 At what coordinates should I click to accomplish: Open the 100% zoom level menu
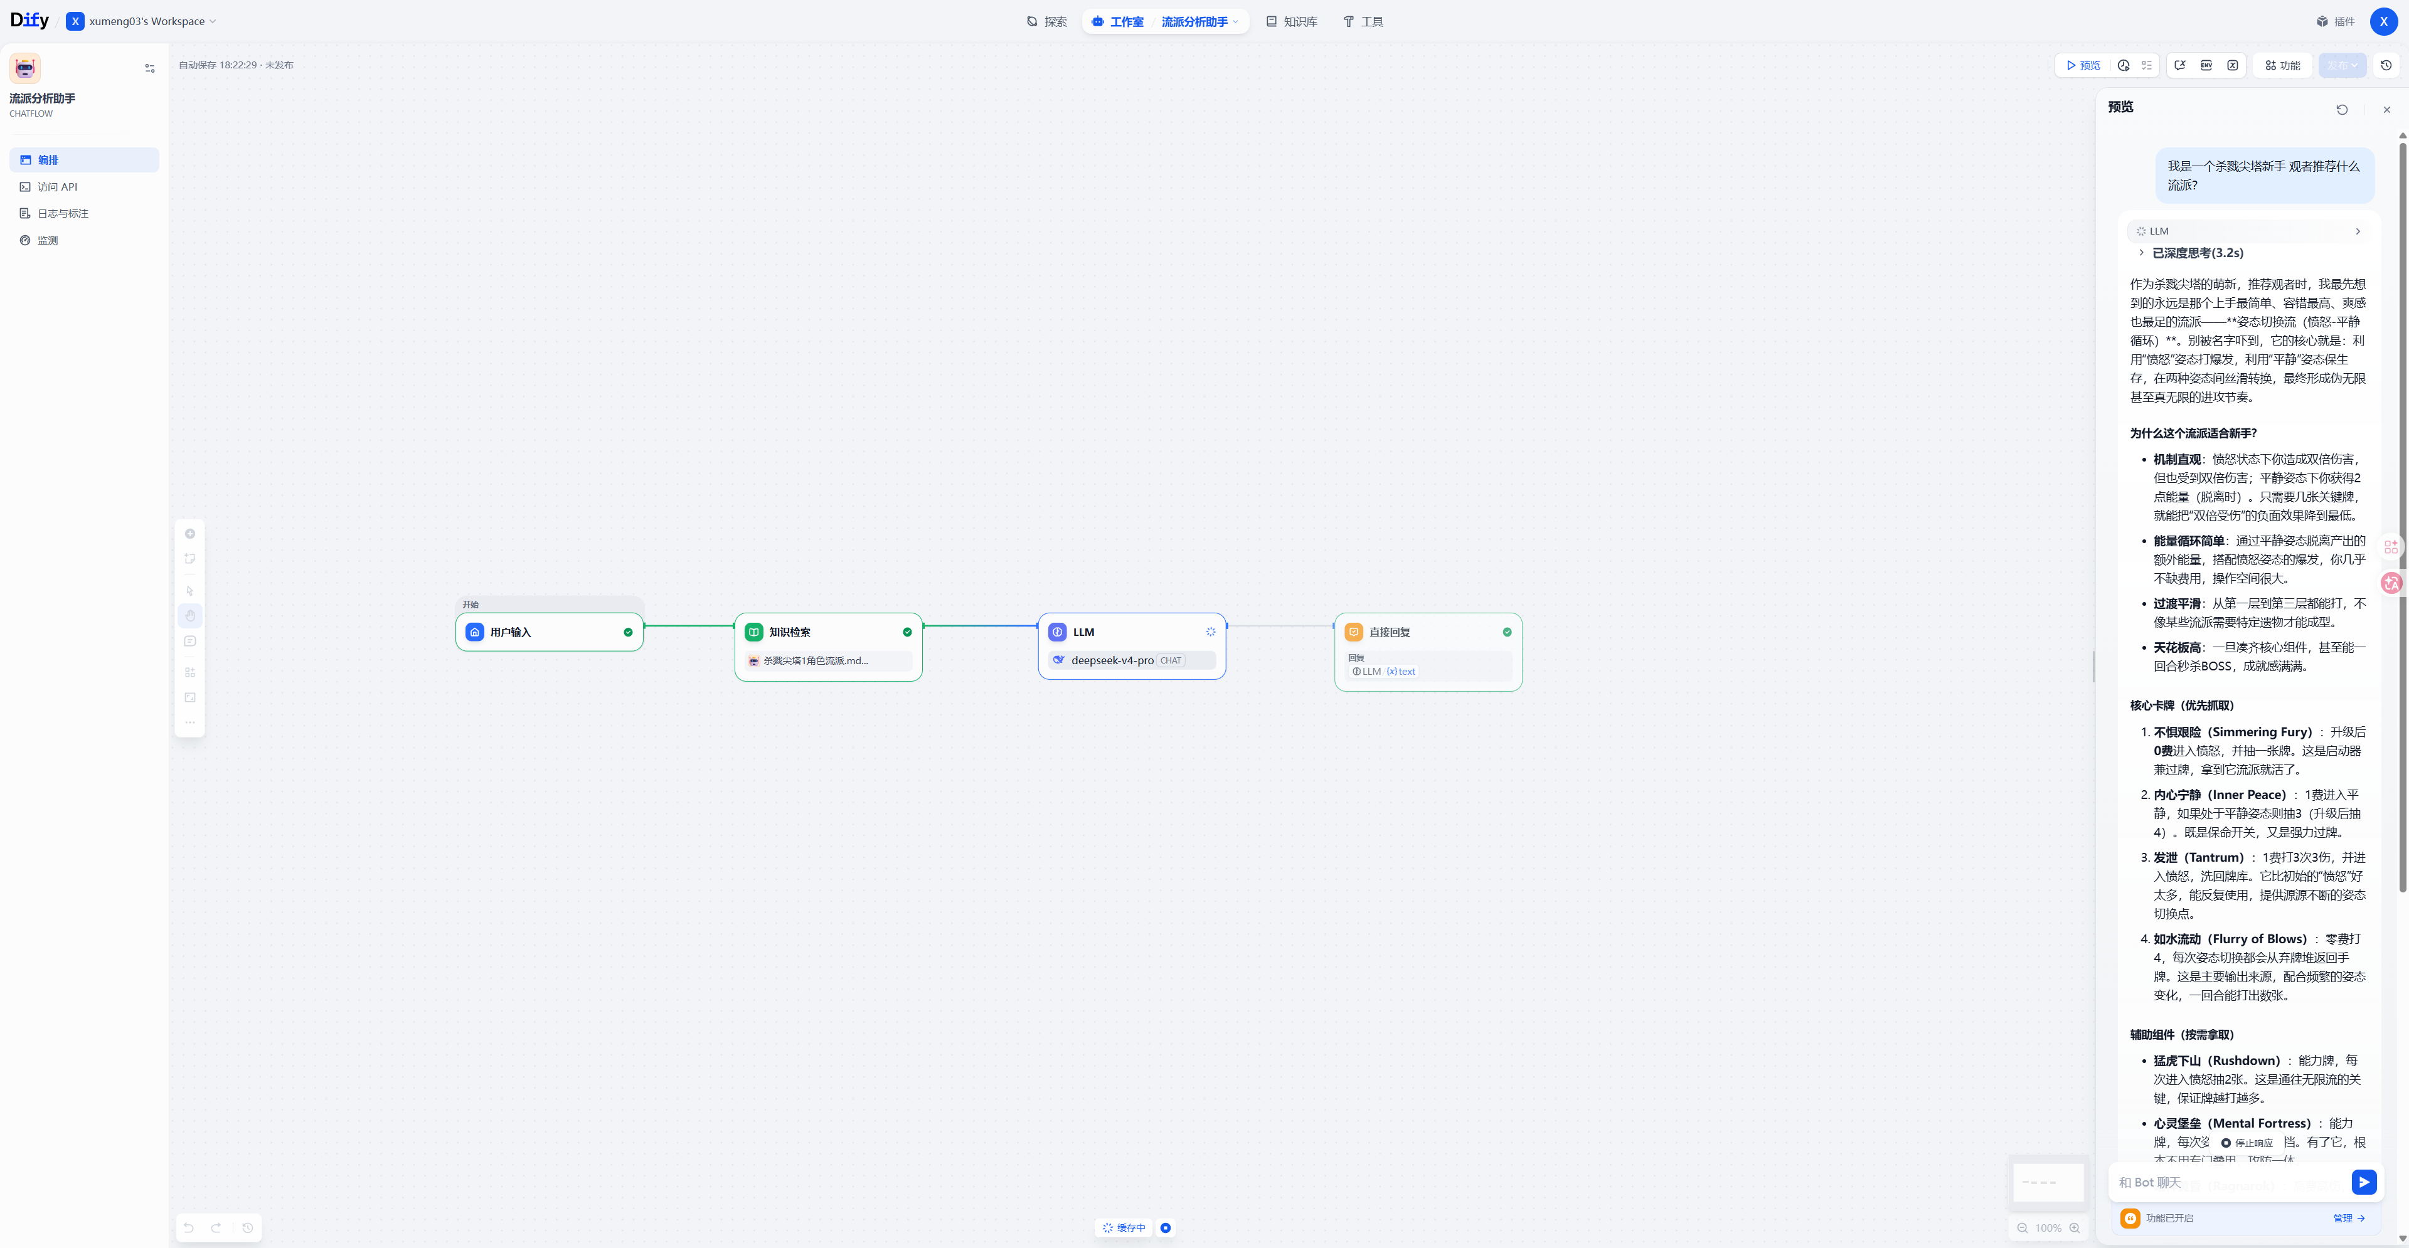coord(2048,1229)
